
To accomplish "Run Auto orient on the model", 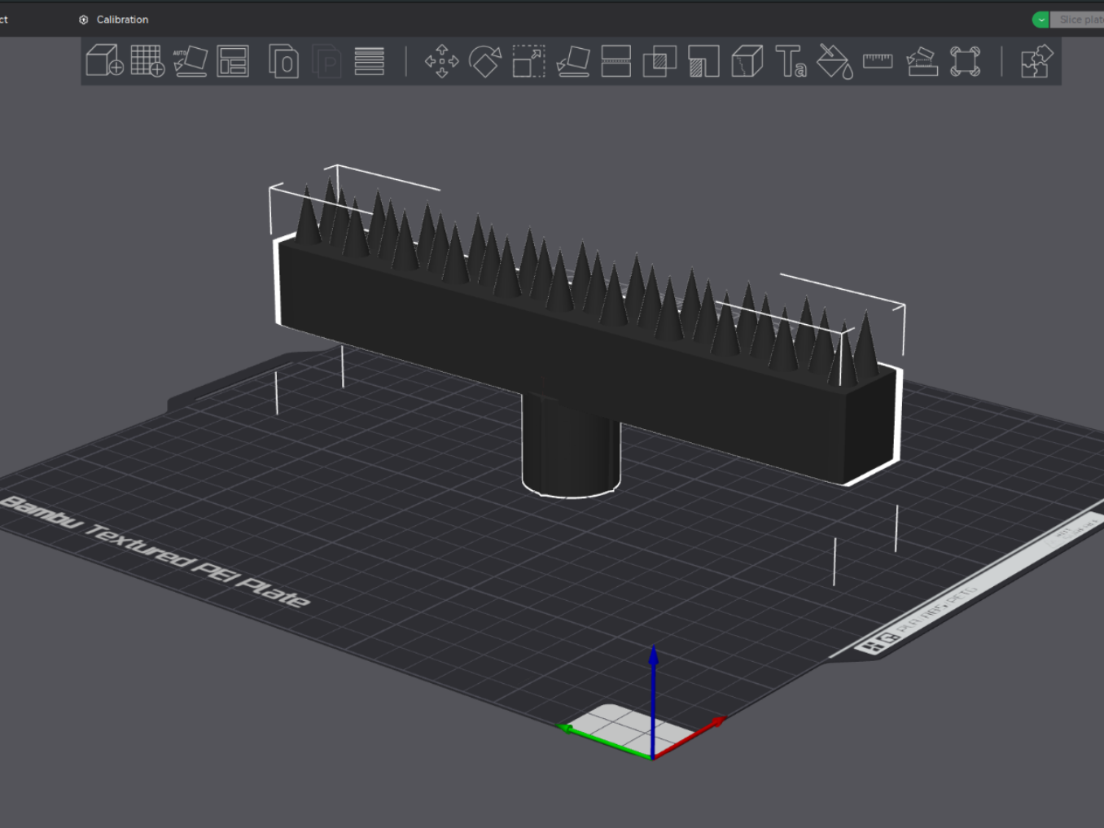I will [x=191, y=61].
